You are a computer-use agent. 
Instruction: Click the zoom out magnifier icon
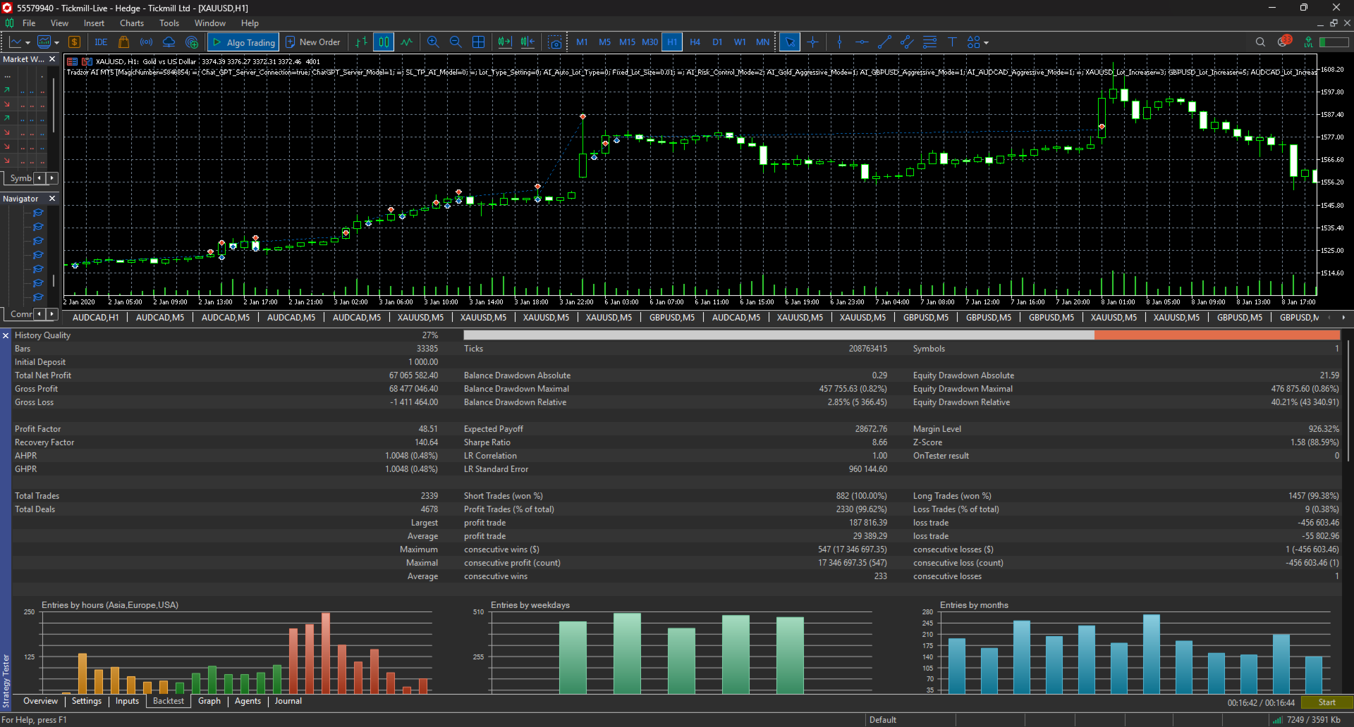pos(456,42)
